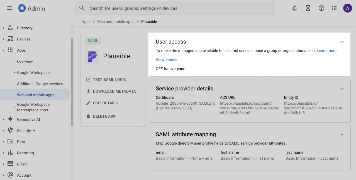The image size is (356, 180).
Task: Open the main hamburger menu
Action: point(10,8)
